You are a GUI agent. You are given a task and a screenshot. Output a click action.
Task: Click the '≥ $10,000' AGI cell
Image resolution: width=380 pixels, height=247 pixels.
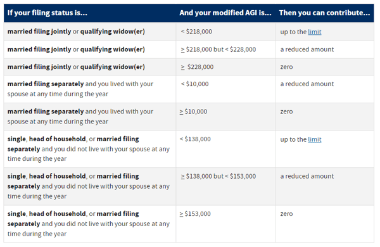point(193,111)
